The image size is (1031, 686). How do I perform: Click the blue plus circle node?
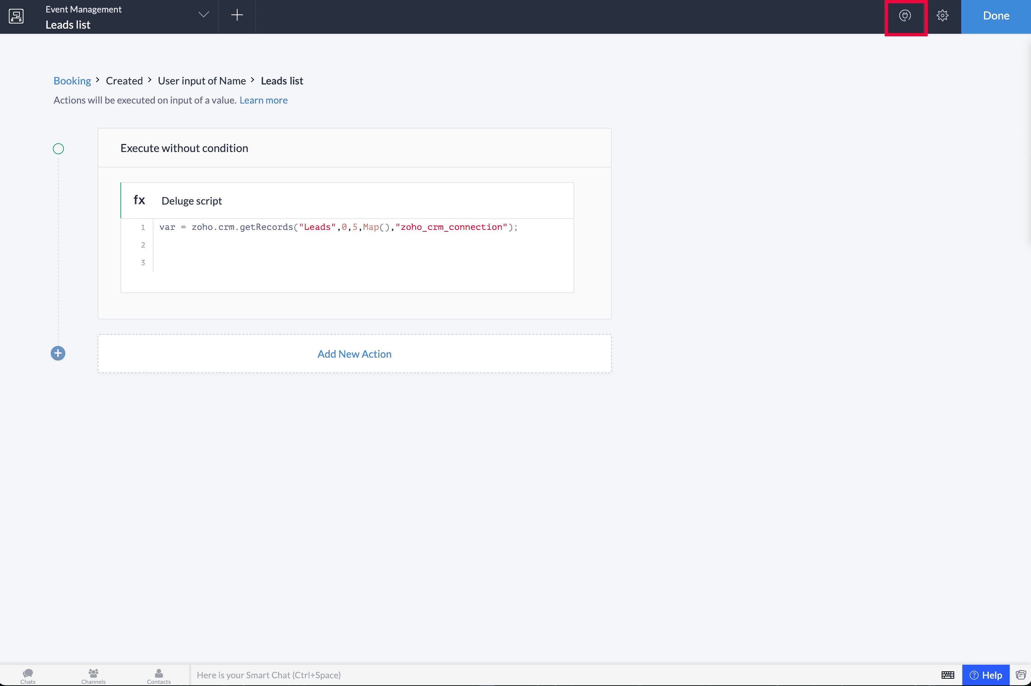(58, 353)
